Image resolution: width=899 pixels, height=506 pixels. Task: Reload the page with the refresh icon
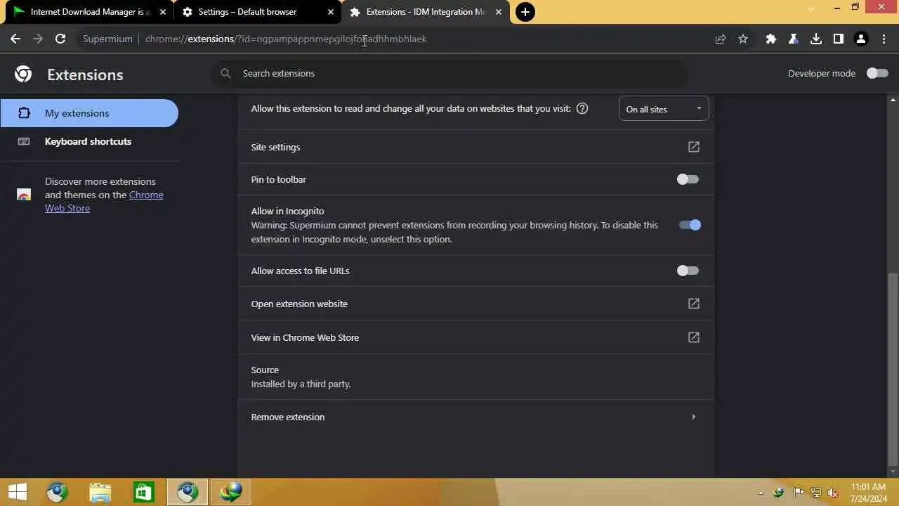[60, 39]
